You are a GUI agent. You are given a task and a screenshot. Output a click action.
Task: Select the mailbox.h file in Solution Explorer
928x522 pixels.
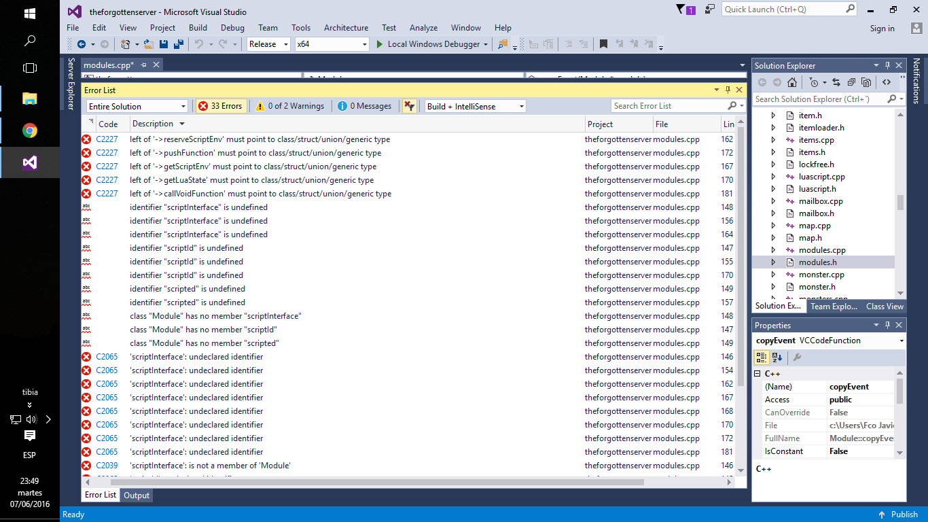coord(816,213)
